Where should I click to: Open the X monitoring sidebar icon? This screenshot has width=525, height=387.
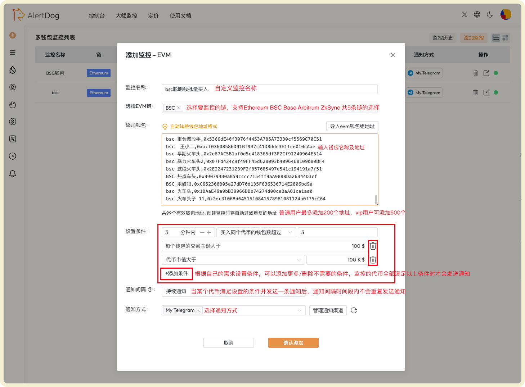pos(13,139)
